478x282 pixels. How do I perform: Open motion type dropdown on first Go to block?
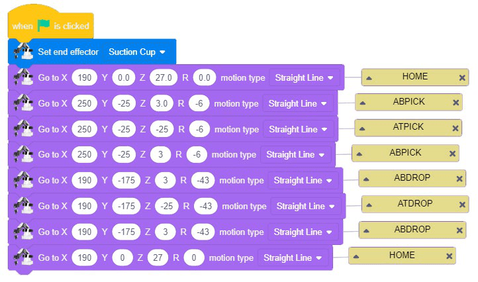pyautogui.click(x=306, y=78)
